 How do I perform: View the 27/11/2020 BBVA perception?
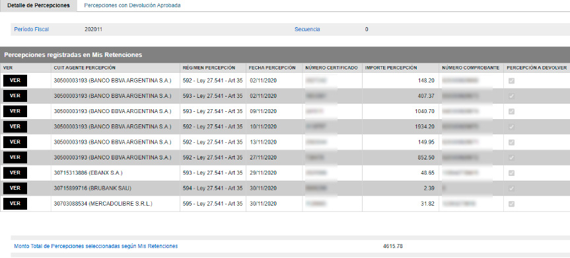pos(15,157)
